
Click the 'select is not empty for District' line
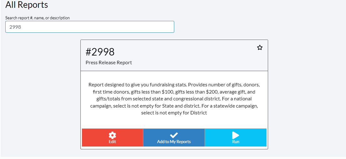(174, 113)
